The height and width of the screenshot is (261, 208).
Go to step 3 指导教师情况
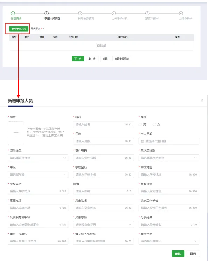(x=86, y=18)
